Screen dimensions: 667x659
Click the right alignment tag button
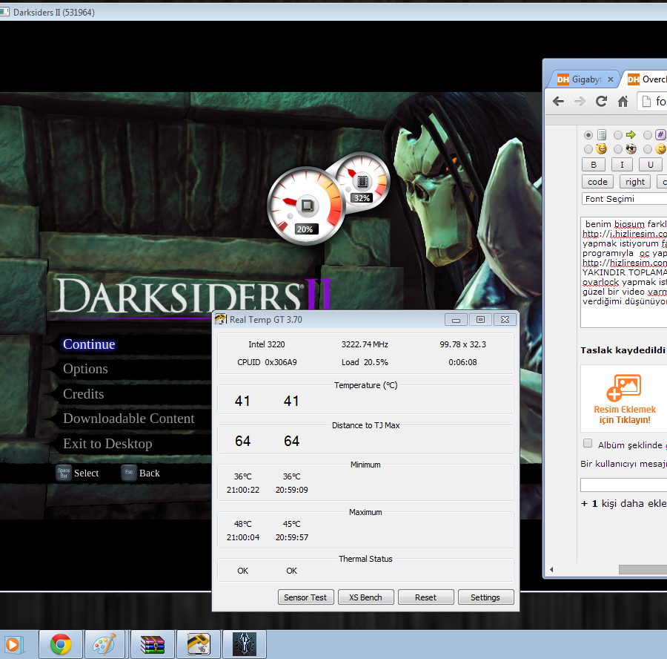pyautogui.click(x=635, y=182)
